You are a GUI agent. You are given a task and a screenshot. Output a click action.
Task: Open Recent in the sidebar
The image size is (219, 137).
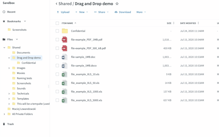(11, 12)
